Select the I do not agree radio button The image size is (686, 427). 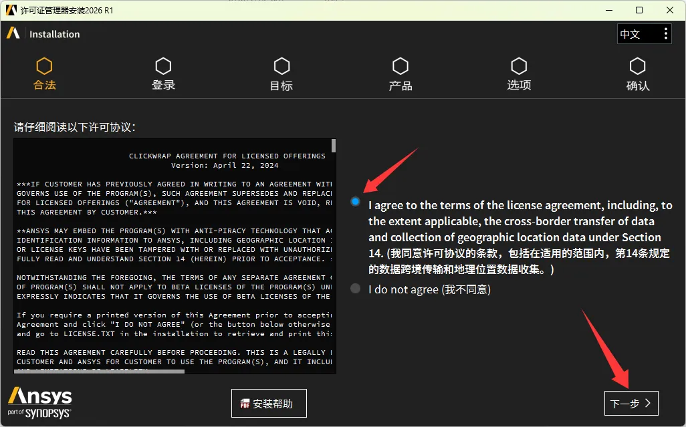[x=355, y=289]
